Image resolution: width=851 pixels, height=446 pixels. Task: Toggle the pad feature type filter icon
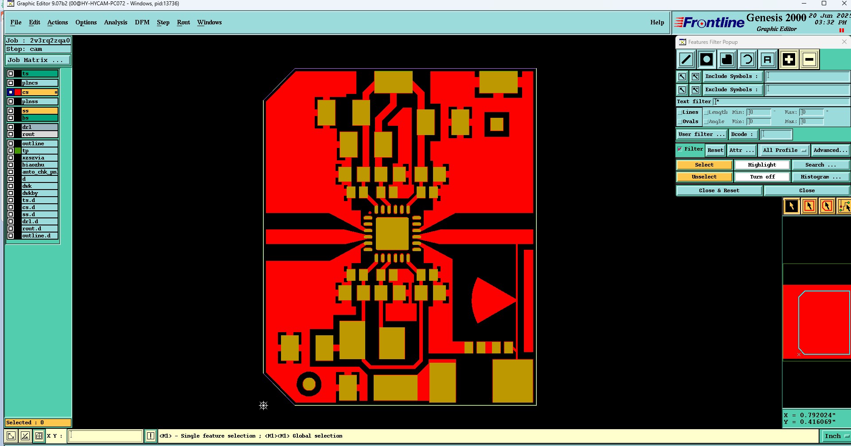point(707,59)
